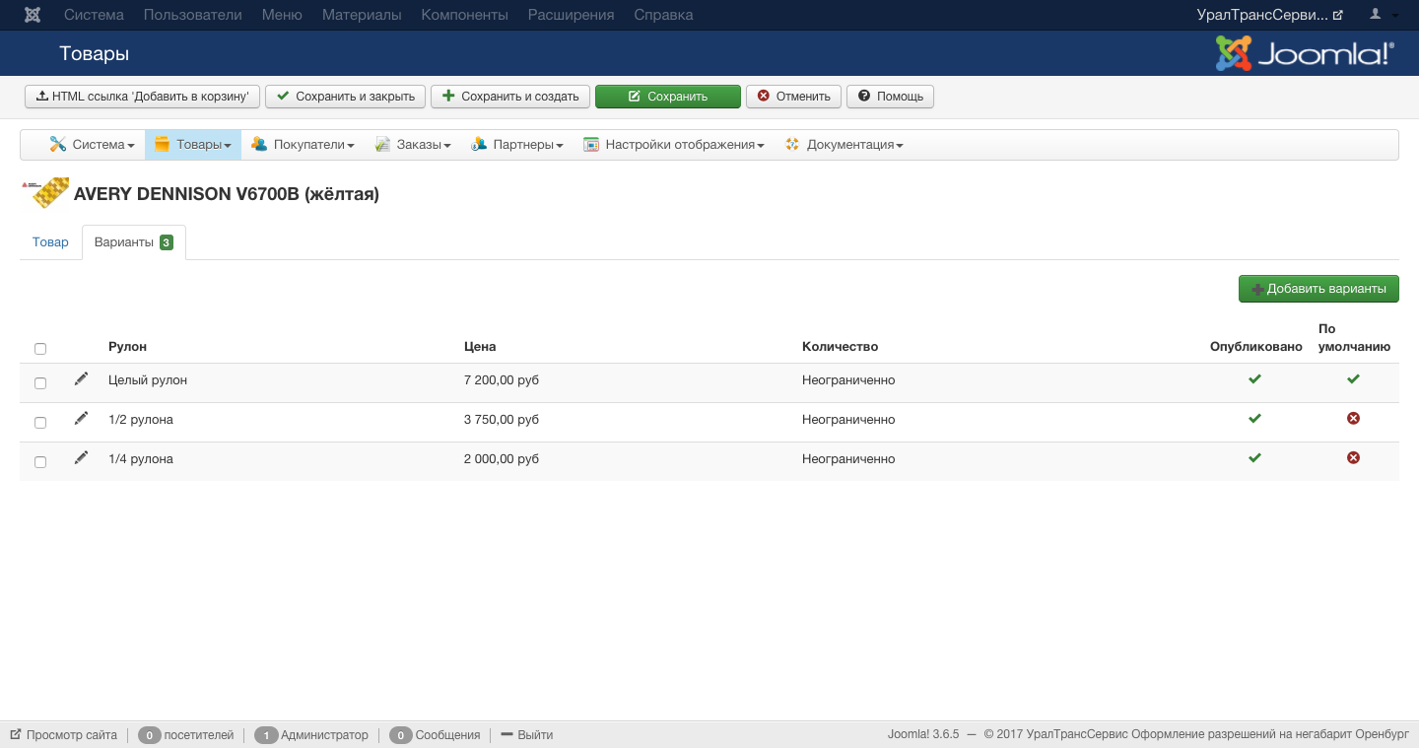Click the 1/2 рулона variant name

pyautogui.click(x=141, y=420)
